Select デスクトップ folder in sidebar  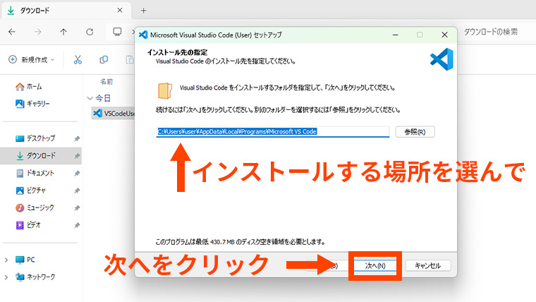click(x=41, y=138)
